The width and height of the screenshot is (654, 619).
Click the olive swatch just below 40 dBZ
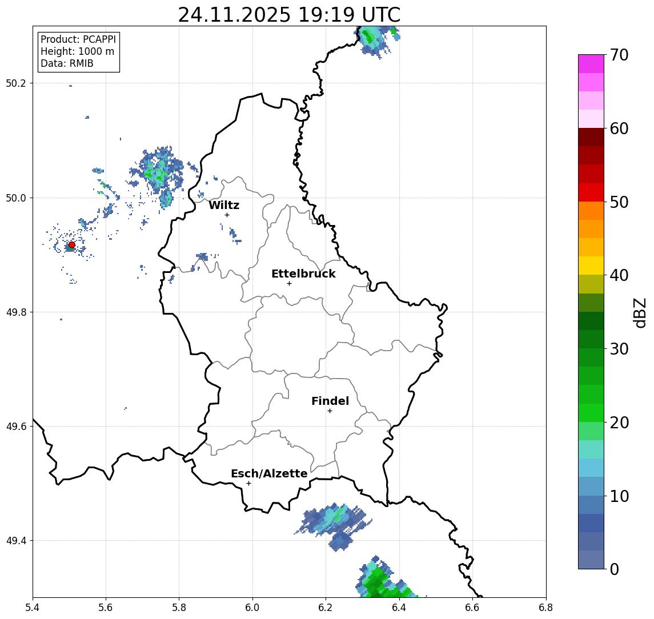[x=591, y=284]
